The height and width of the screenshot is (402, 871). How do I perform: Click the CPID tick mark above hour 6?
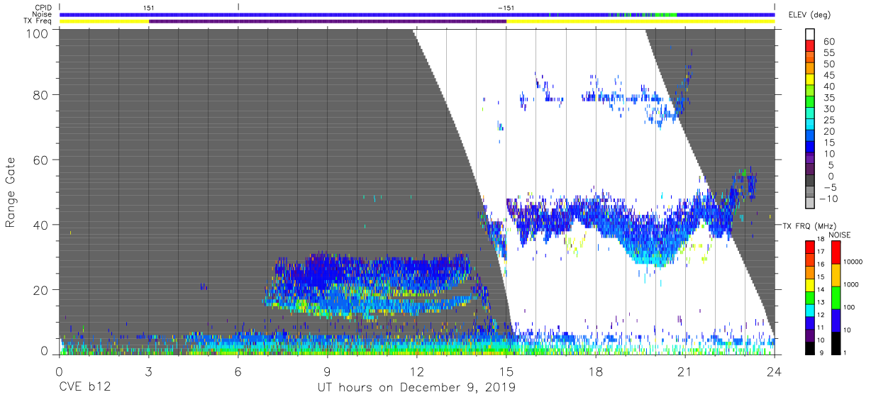click(x=238, y=6)
